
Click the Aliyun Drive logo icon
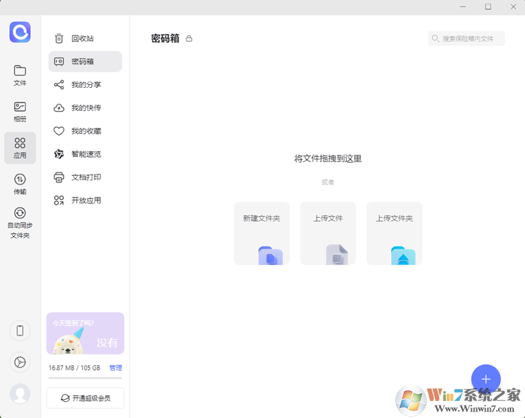(20, 32)
